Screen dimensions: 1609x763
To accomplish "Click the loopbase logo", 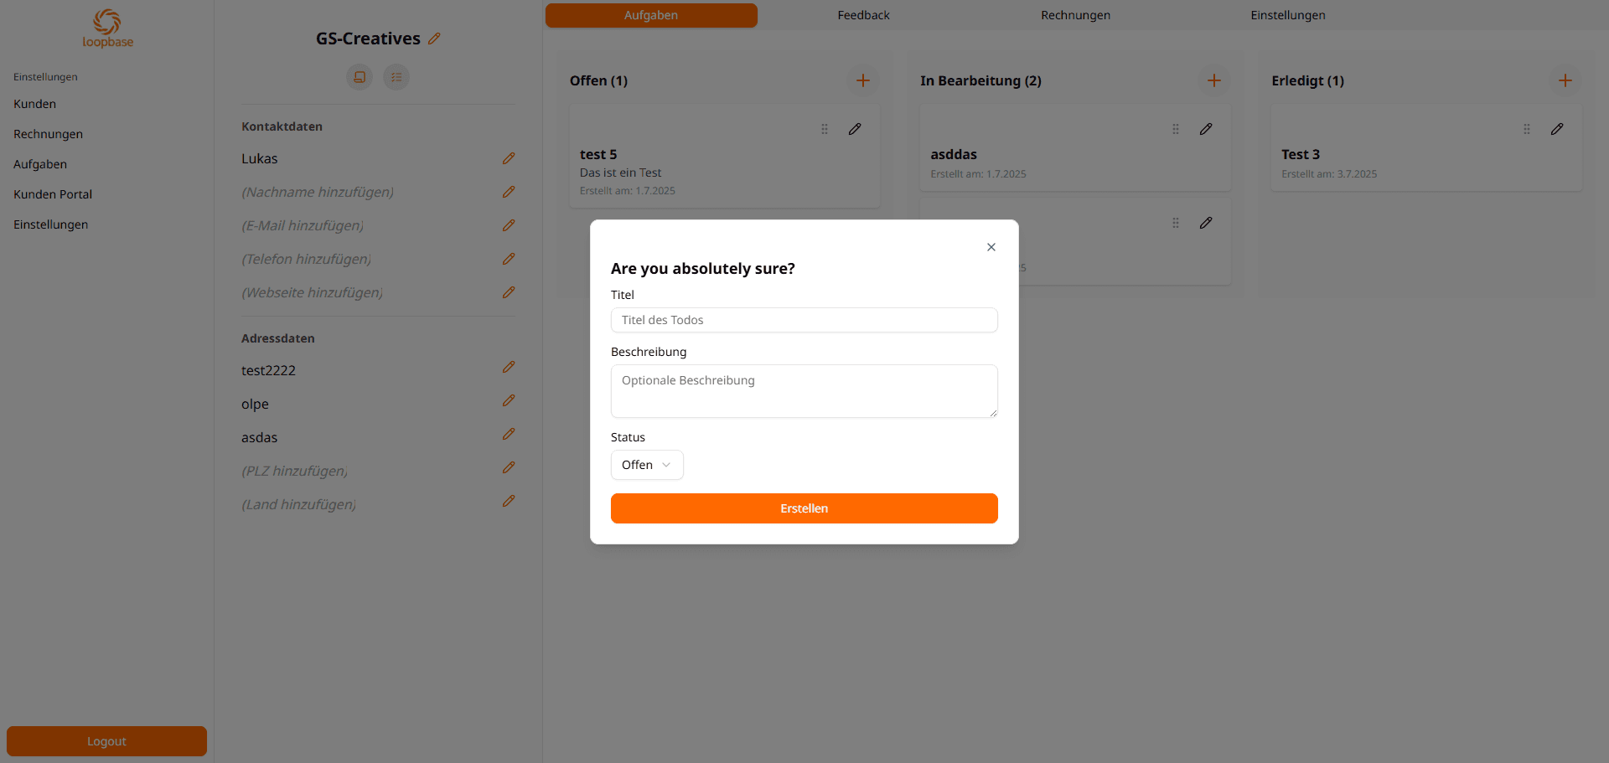I will (107, 28).
